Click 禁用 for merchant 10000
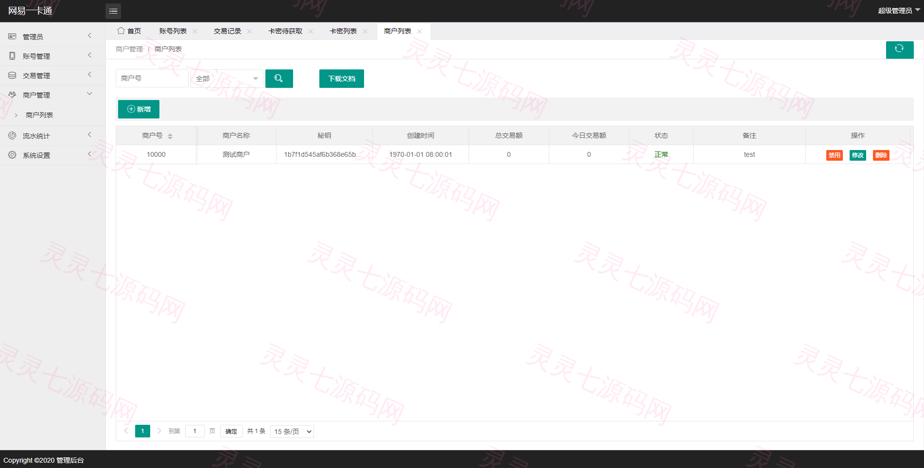 click(835, 155)
